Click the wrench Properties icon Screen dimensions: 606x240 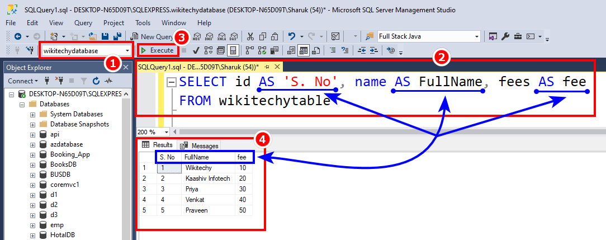pyautogui.click(x=505, y=36)
